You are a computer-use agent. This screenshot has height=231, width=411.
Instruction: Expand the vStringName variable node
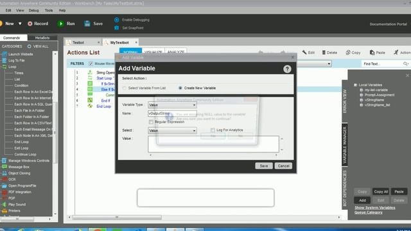point(362,100)
